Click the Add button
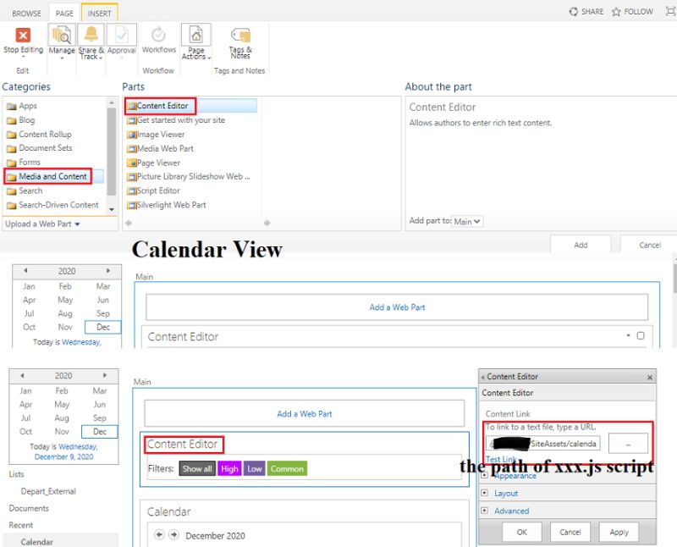 click(x=581, y=244)
